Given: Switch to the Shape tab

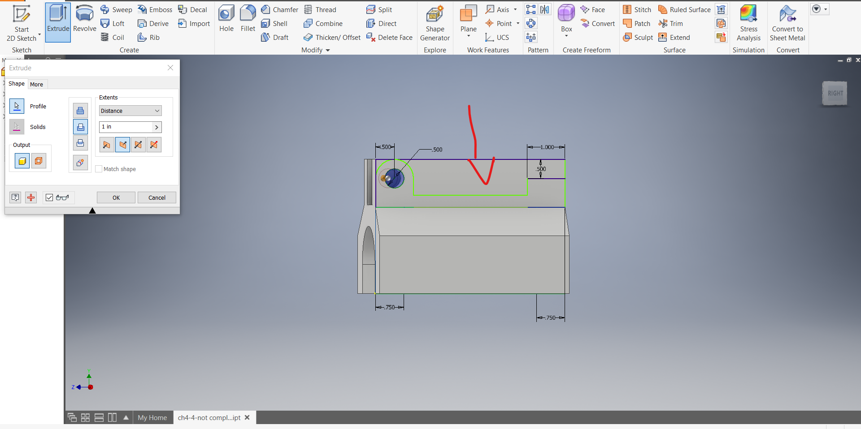Looking at the screenshot, I should 17,84.
